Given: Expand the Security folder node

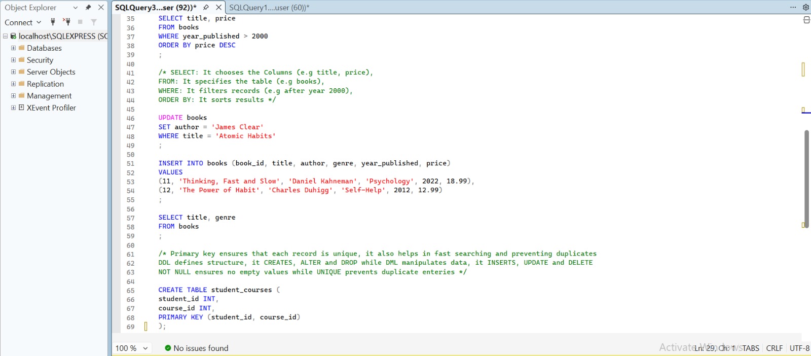Looking at the screenshot, I should 13,60.
